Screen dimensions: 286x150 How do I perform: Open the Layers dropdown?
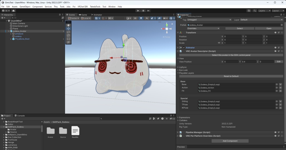click(x=264, y=11)
